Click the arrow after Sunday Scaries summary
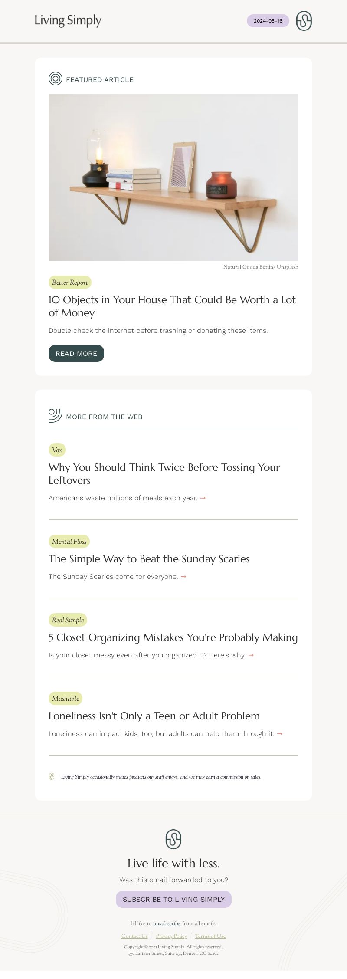The width and height of the screenshot is (347, 979). (x=183, y=577)
